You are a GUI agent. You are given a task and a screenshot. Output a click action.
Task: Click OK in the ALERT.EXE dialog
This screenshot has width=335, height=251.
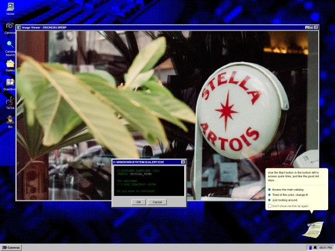pyautogui.click(x=138, y=202)
